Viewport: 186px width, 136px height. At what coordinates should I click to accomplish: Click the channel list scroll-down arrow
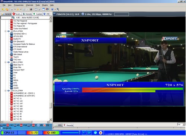pyautogui.click(x=51, y=119)
